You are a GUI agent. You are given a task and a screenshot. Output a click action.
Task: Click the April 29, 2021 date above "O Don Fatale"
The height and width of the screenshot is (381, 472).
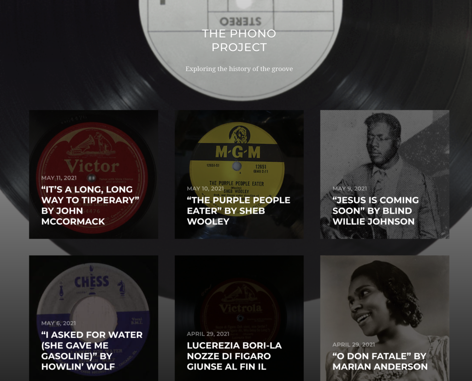(354, 345)
